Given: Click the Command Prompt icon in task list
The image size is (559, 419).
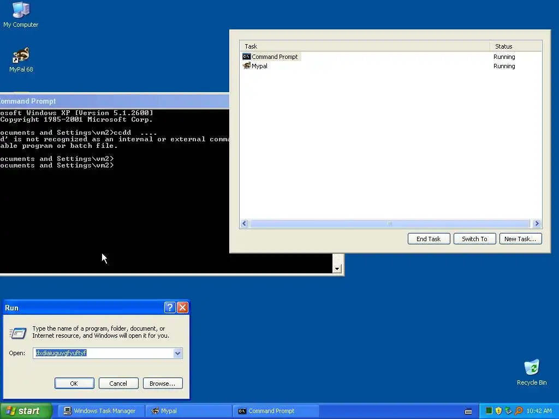Looking at the screenshot, I should [246, 57].
